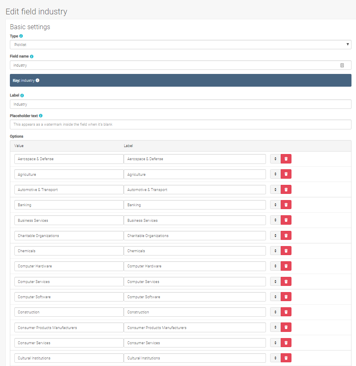Delete the Aerospace & Defense option
The width and height of the screenshot is (356, 366).
tap(286, 159)
